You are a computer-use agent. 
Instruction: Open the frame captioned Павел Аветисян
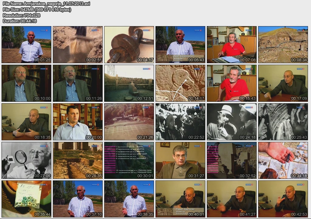coord(180,199)
